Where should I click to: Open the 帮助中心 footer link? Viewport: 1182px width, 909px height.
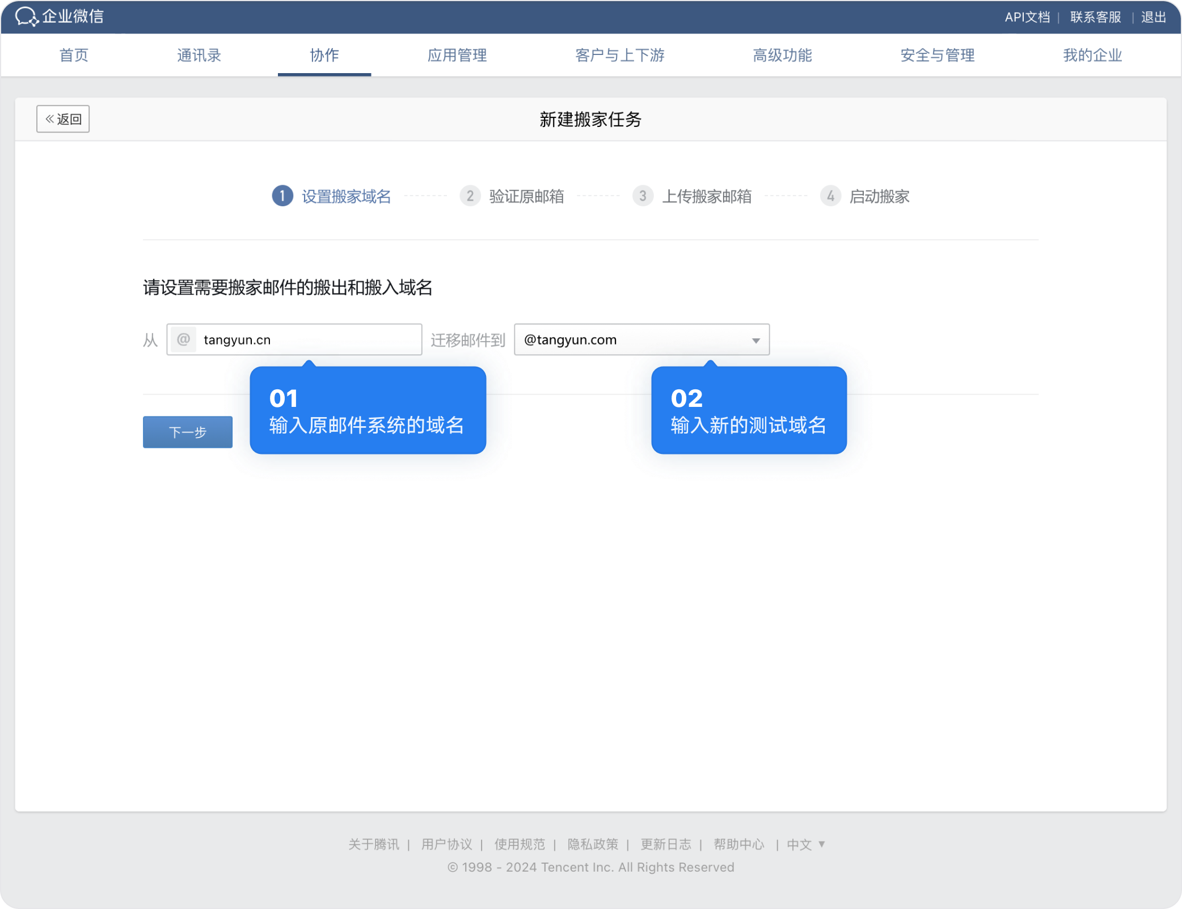[738, 844]
